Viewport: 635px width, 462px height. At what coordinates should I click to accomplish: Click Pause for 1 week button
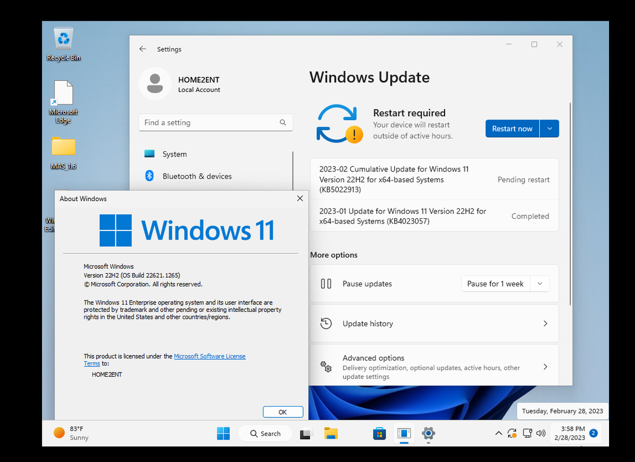pos(495,284)
